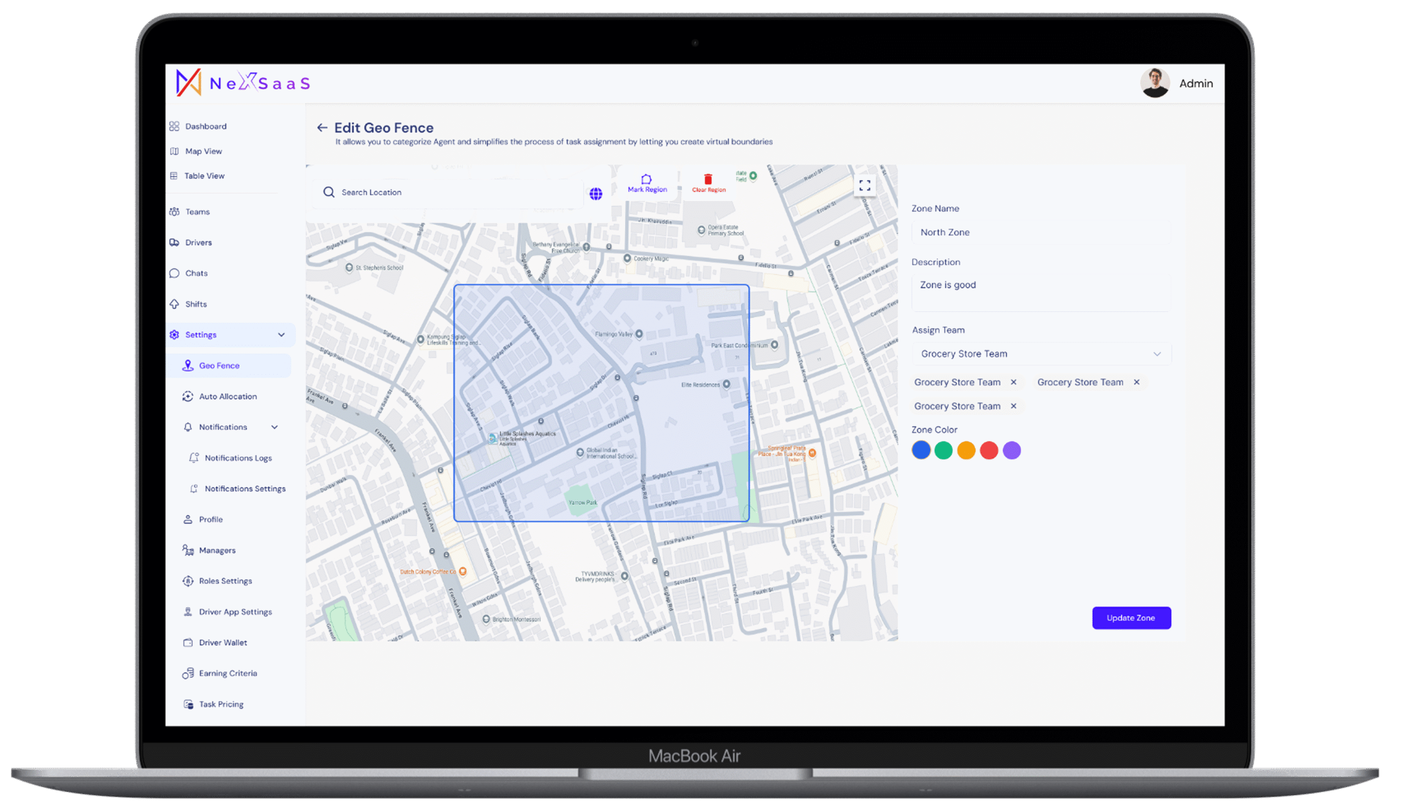Click the search magnifier icon
This screenshot has height=810, width=1410.
click(x=329, y=192)
